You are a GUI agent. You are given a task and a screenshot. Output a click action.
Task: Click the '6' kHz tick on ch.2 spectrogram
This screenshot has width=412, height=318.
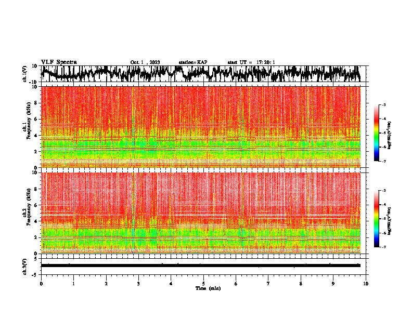(x=36, y=205)
